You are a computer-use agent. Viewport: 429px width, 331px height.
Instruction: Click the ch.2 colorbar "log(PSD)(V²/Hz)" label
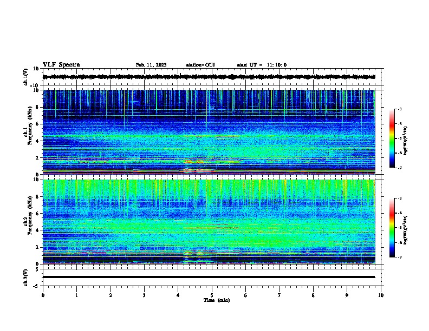[406, 230]
